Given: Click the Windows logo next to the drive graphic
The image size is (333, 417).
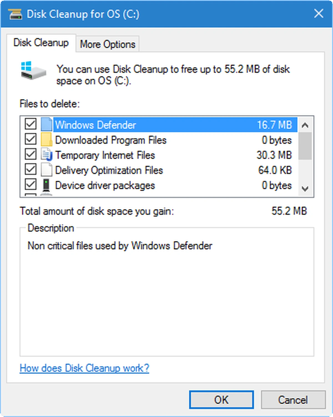Looking at the screenshot, I should [x=27, y=66].
